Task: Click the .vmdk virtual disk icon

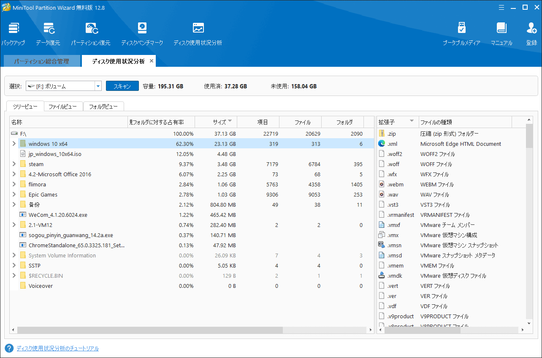Action: pos(382,276)
